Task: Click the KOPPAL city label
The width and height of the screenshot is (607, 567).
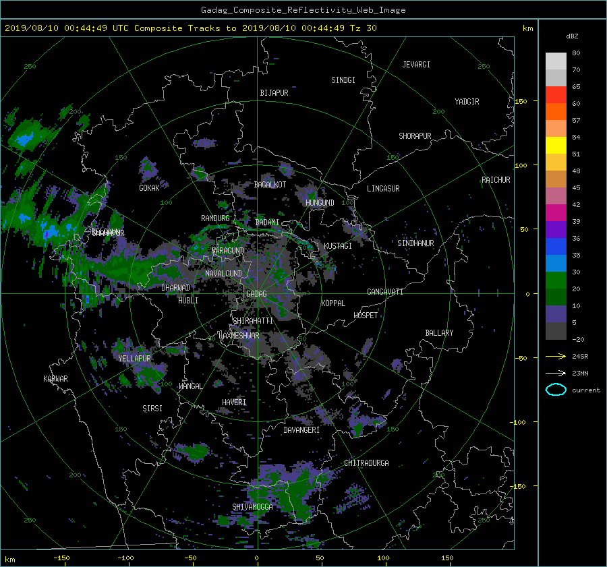Action: point(333,303)
